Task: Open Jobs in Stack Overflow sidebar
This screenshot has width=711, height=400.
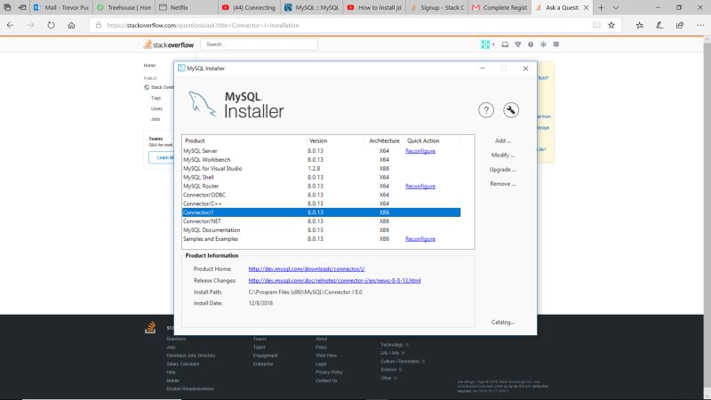Action: click(x=156, y=119)
